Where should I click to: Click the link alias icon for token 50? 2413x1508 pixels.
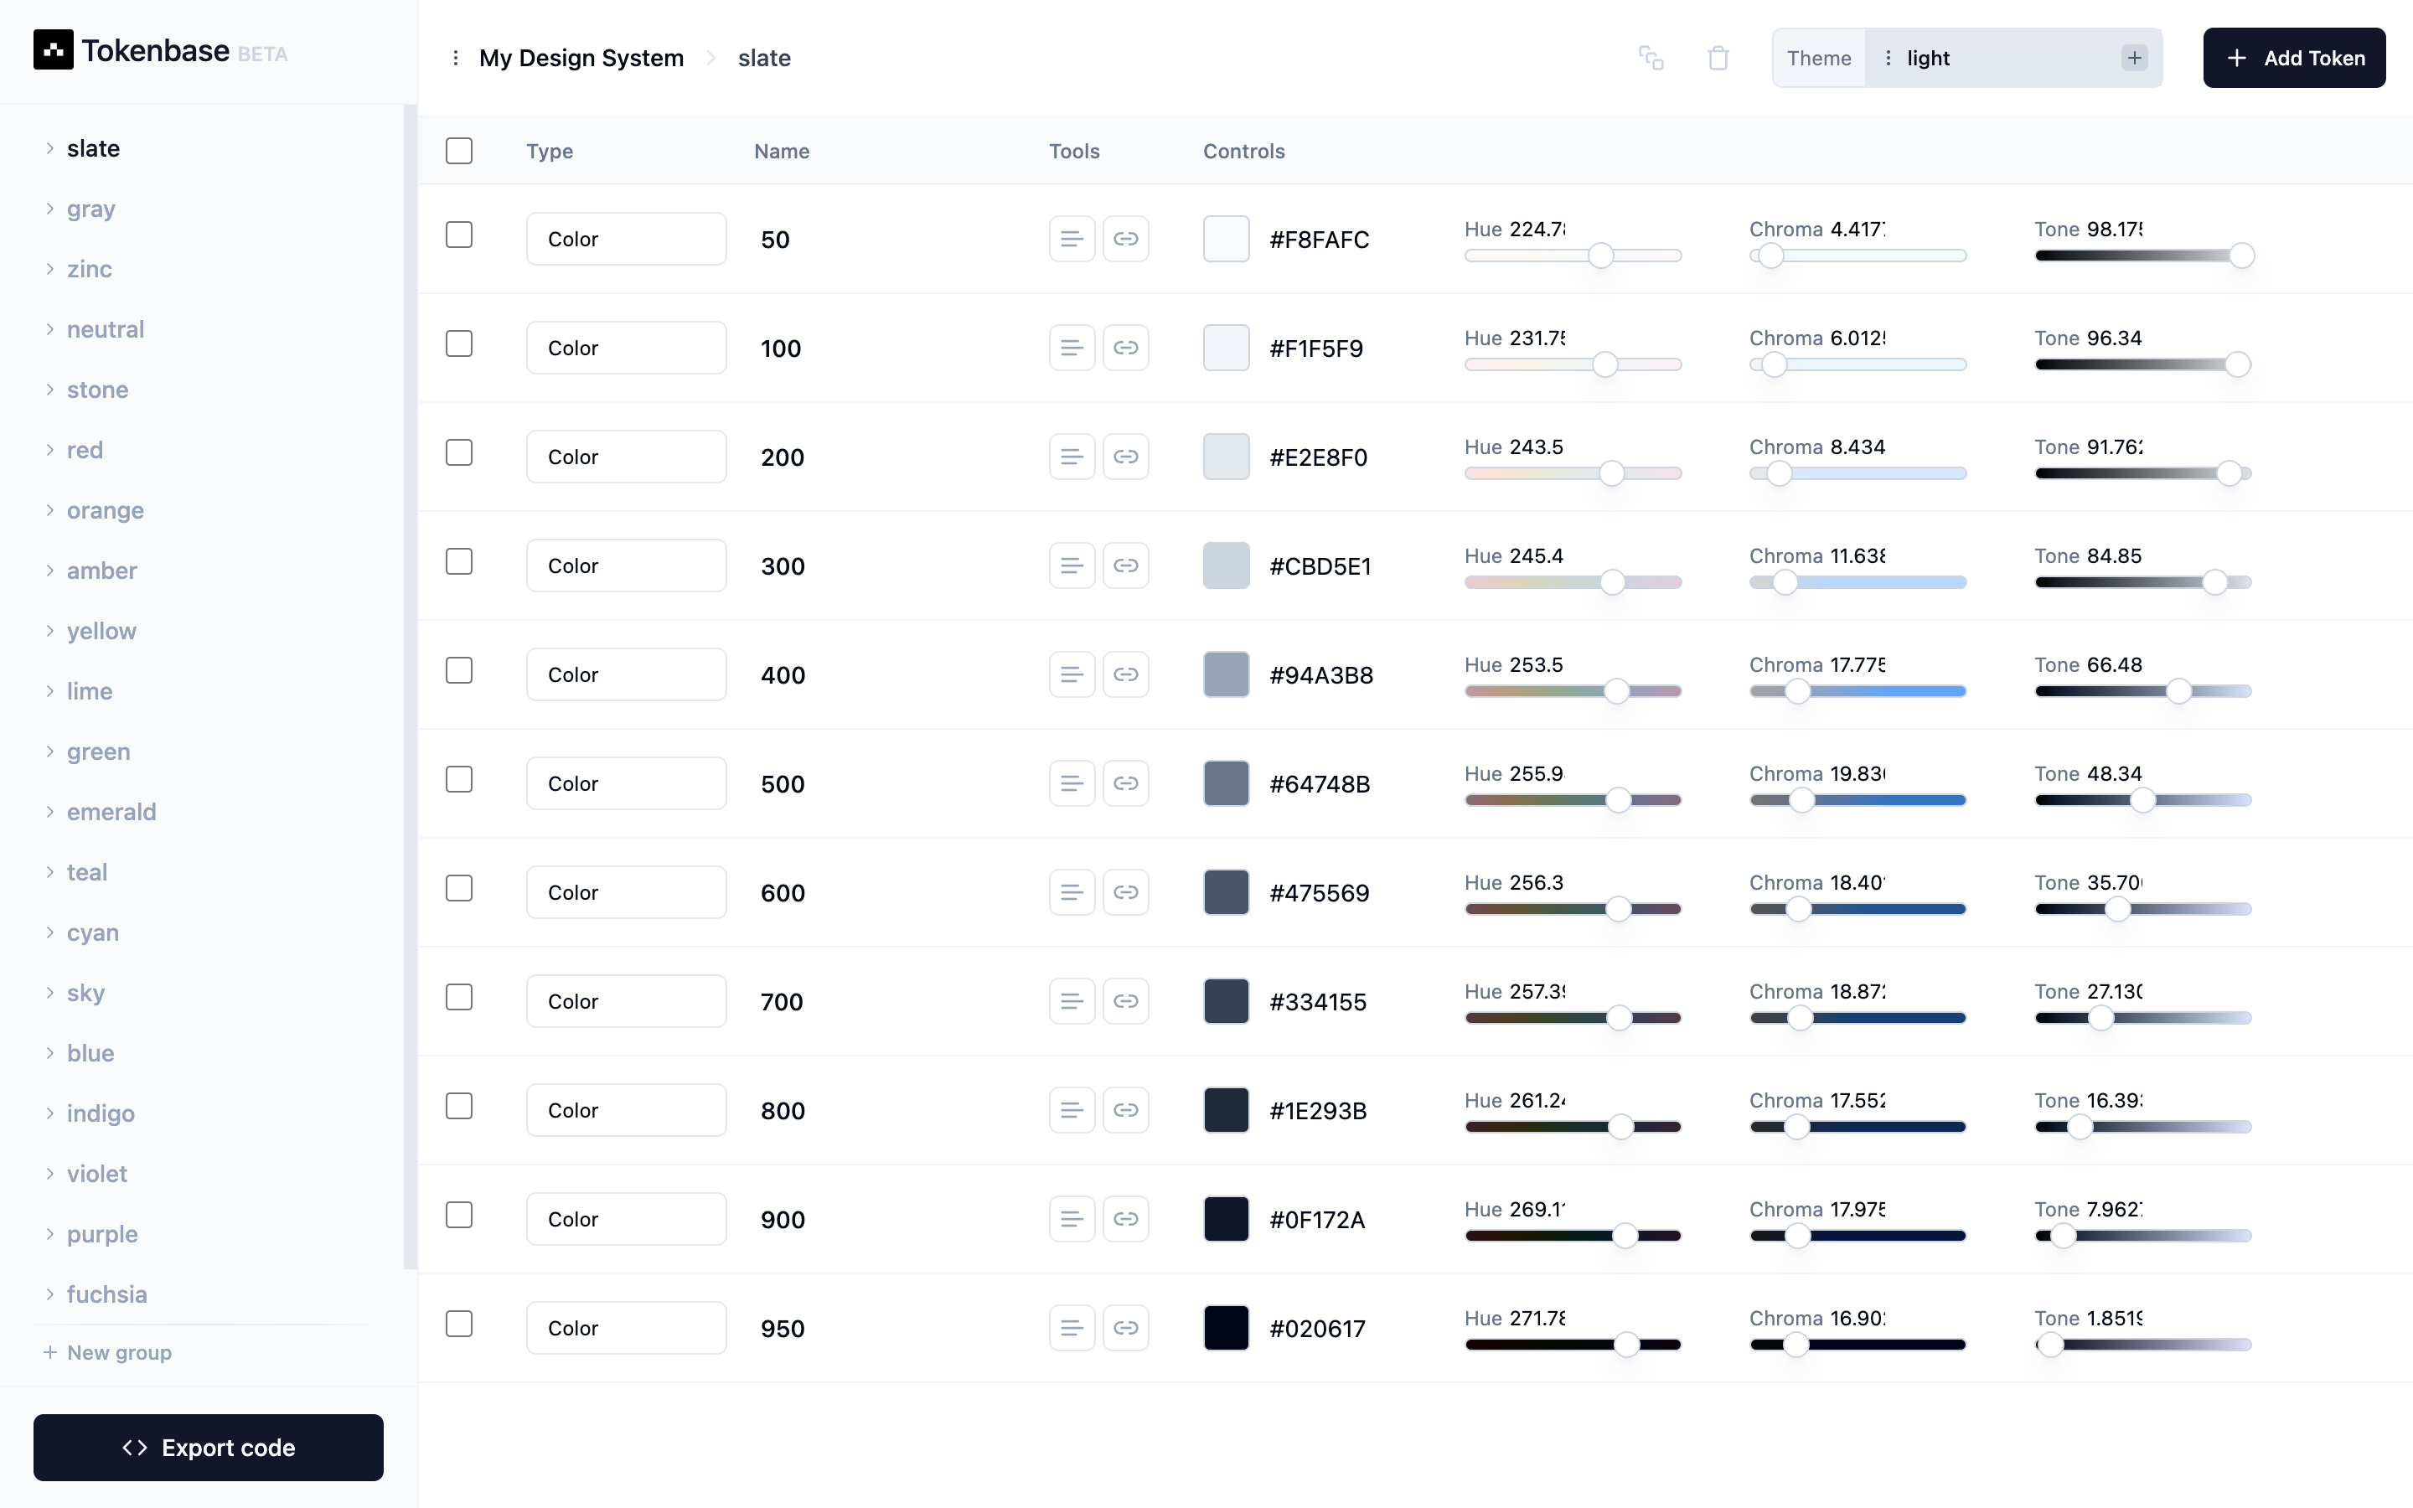coord(1126,239)
